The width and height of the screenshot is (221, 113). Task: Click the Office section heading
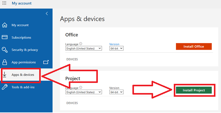[x=72, y=35]
